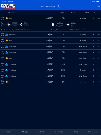Click the 20% precip value for Tue 2/3
Screen dimensions: 101x135
click(x=63, y=70)
